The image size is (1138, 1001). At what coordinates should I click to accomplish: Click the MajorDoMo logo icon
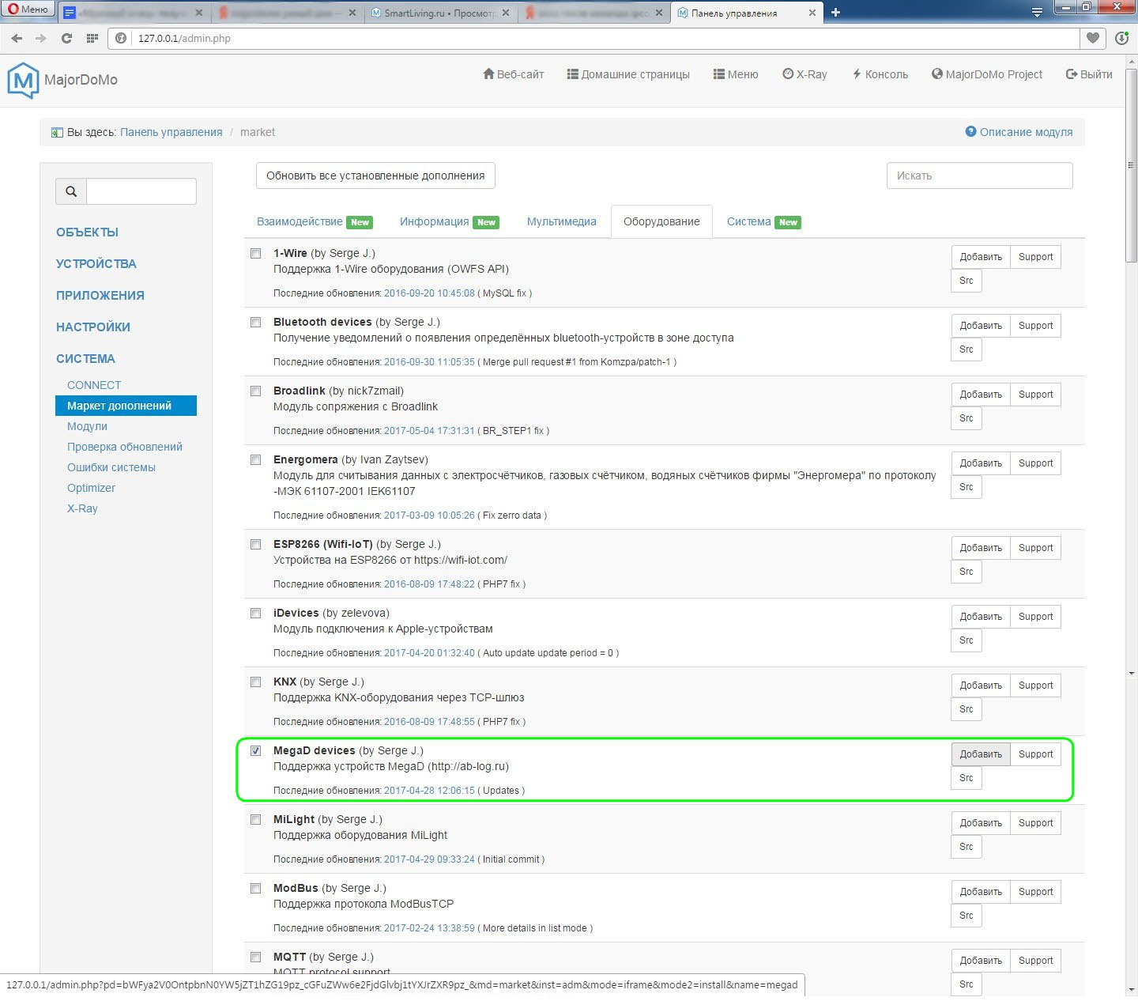pos(23,80)
